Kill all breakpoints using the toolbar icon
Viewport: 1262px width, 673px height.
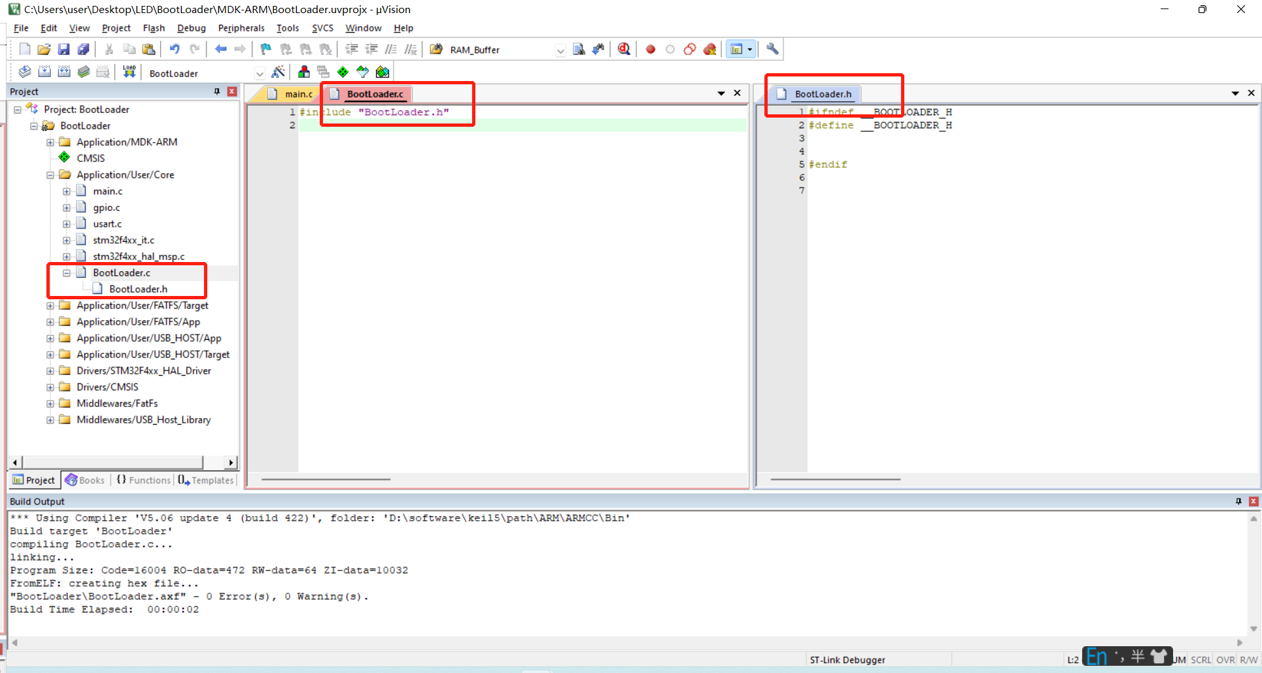709,49
